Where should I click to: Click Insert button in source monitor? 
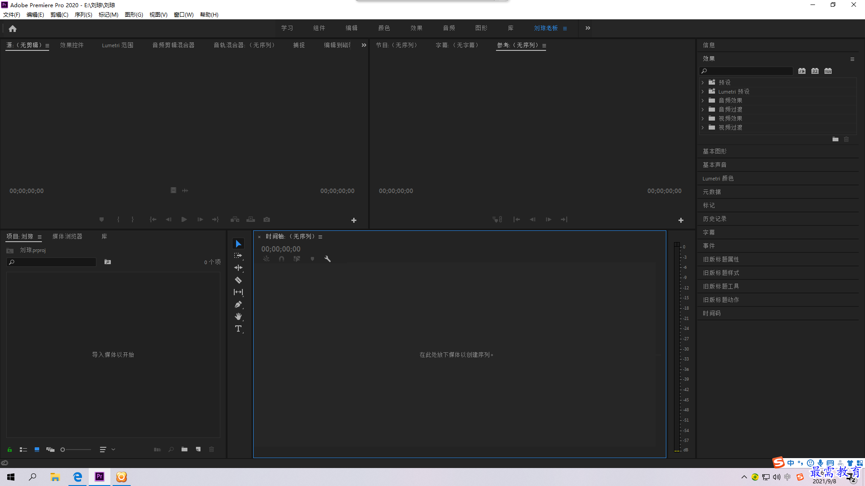click(x=235, y=220)
